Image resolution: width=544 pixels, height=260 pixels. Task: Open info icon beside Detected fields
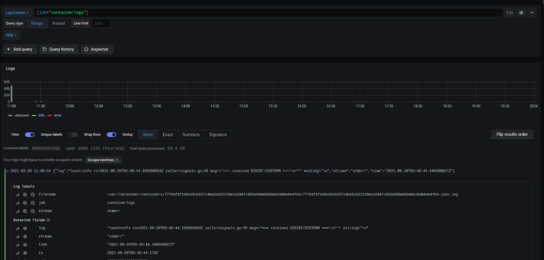tap(48, 220)
